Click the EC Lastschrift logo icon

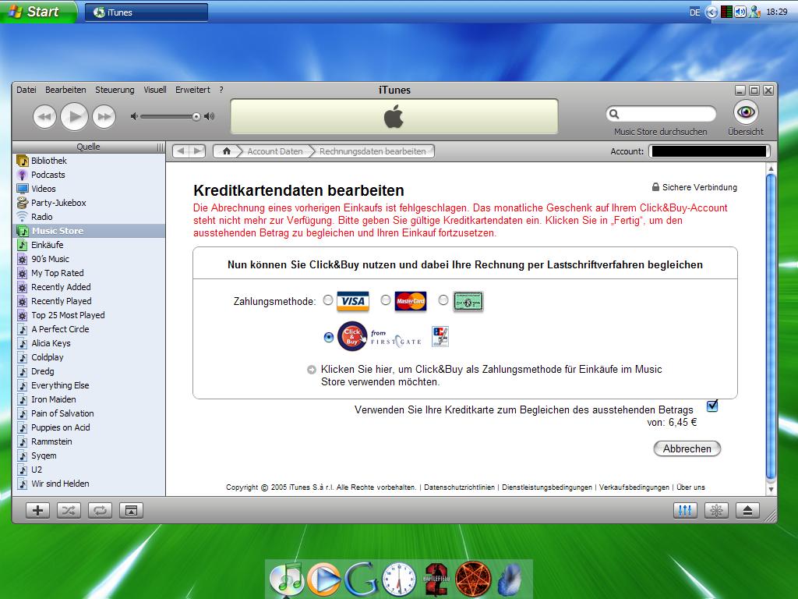point(440,337)
